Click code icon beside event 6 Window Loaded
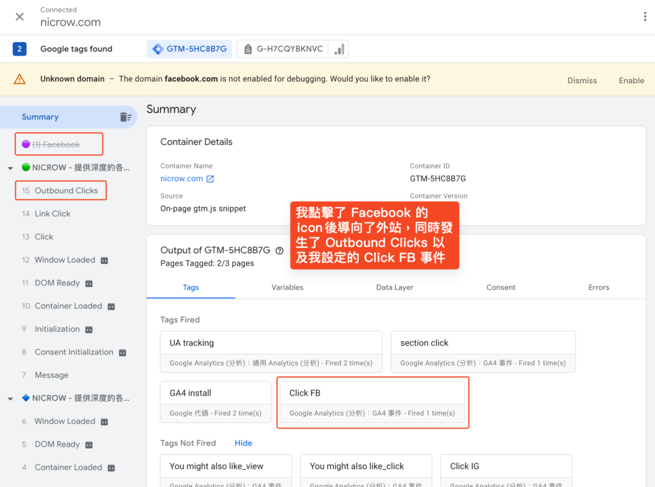 (104, 422)
